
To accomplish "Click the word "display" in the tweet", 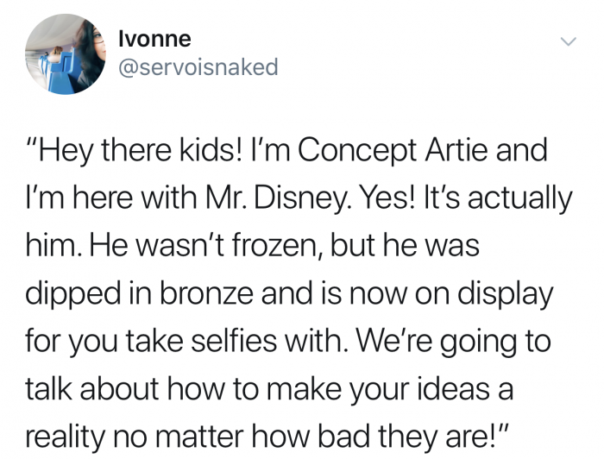I will click(506, 294).
